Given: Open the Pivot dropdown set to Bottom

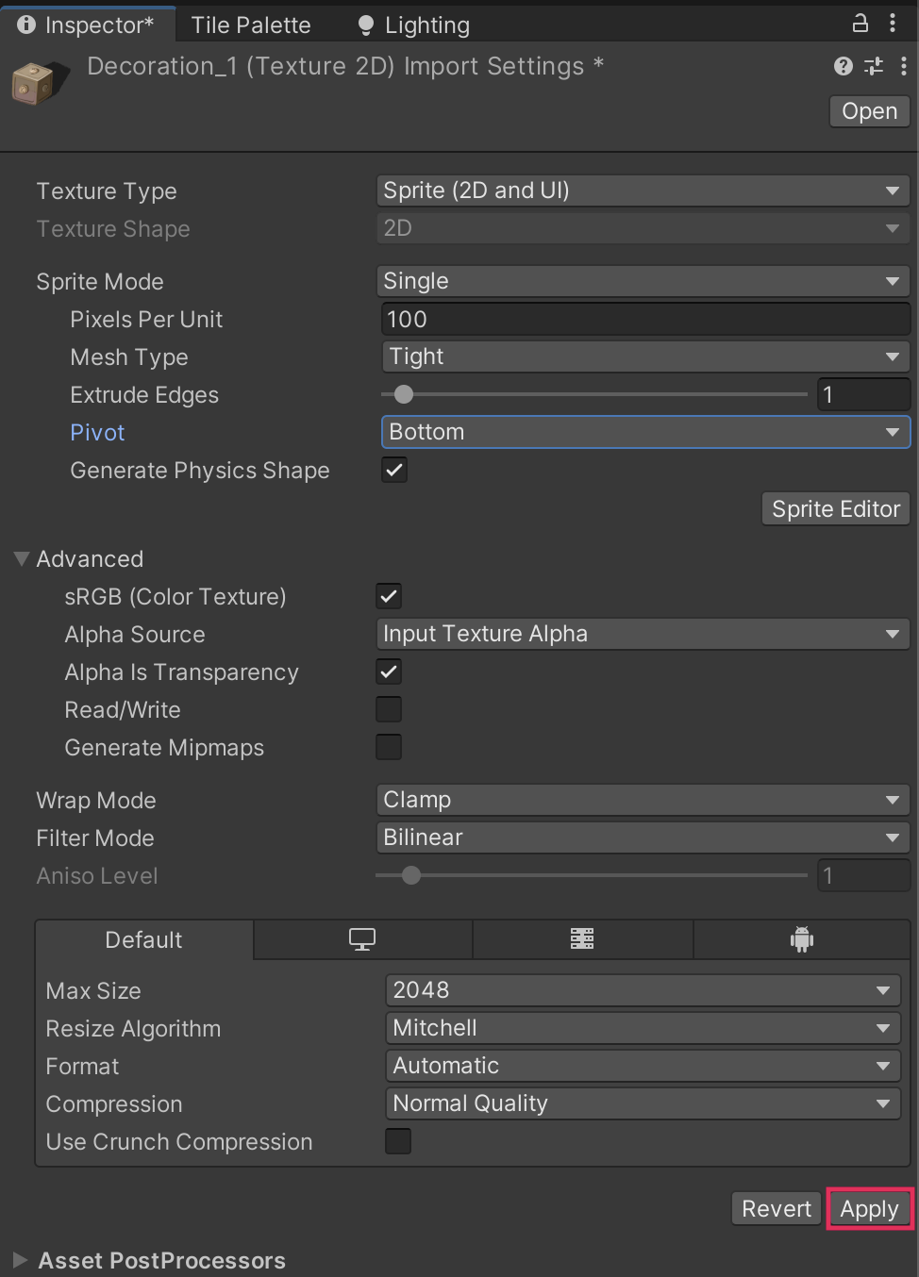Looking at the screenshot, I should coord(645,432).
